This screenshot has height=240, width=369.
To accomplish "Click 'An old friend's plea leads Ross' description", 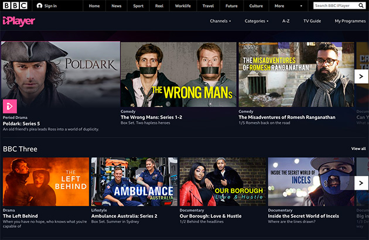I will (x=51, y=129).
